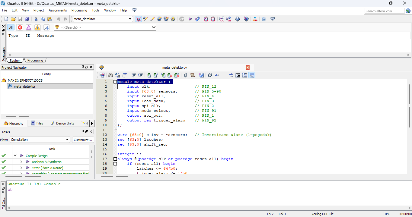Screen dimensions: 412x217
Task: Click the insert file paperclip icon
Action: coord(185,75)
